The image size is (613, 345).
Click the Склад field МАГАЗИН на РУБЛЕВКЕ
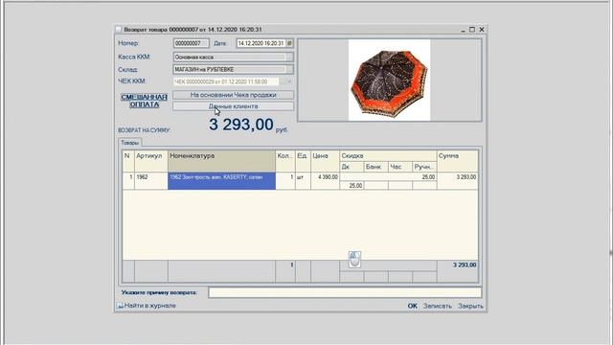coord(230,70)
